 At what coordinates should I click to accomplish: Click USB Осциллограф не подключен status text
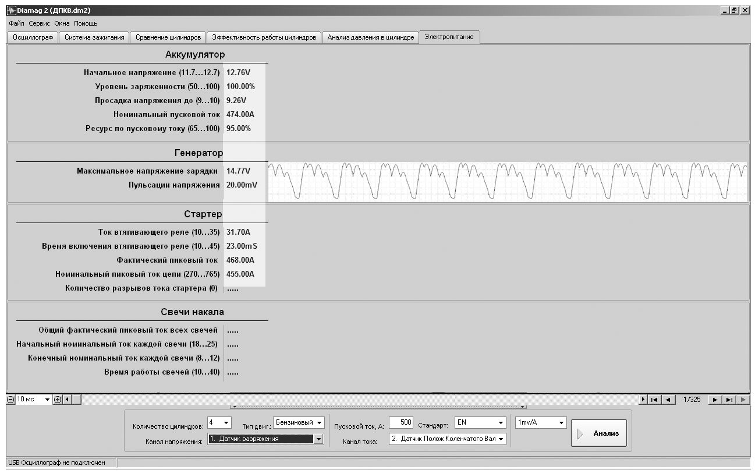(x=56, y=463)
